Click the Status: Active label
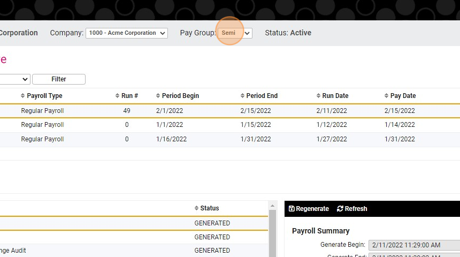The image size is (460, 257). (288, 33)
